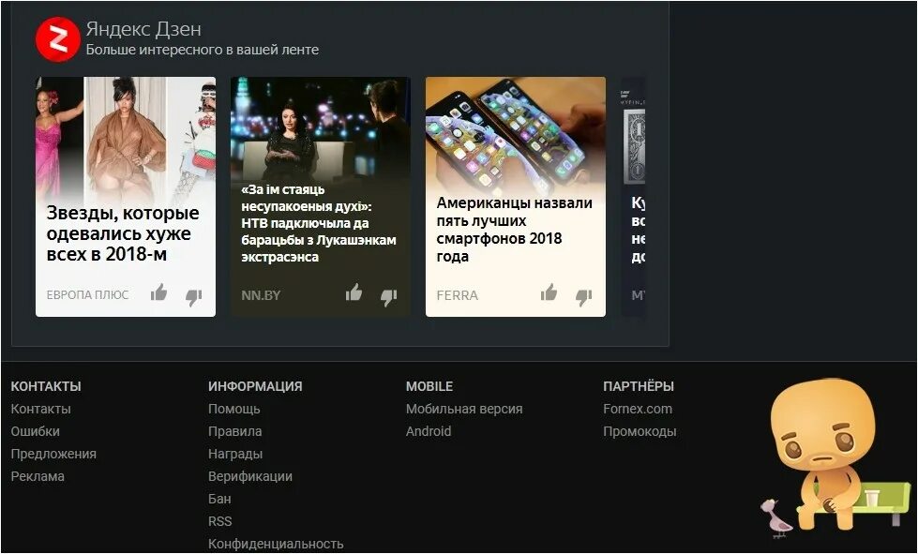Give thumbs down to the NN.BY article

(389, 297)
